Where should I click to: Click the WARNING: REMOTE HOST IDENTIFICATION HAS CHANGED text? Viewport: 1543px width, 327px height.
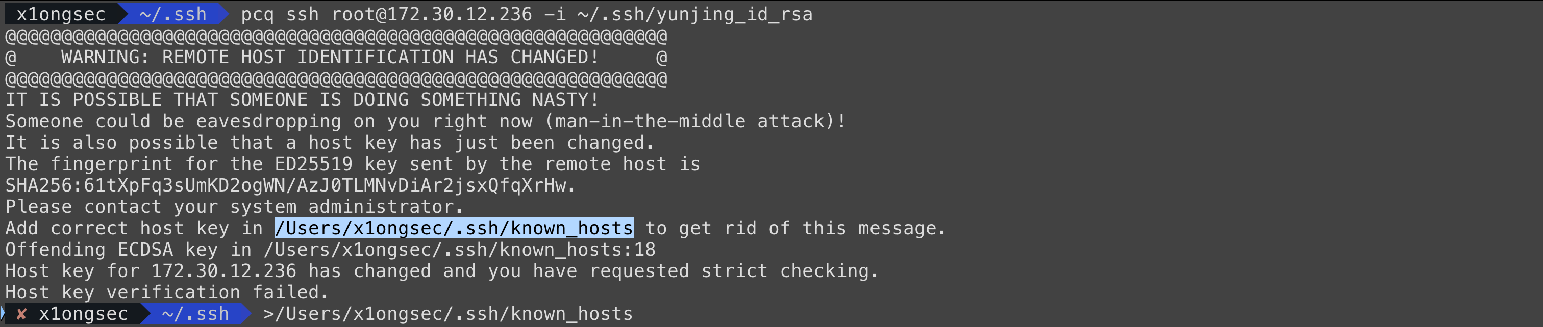330,57
